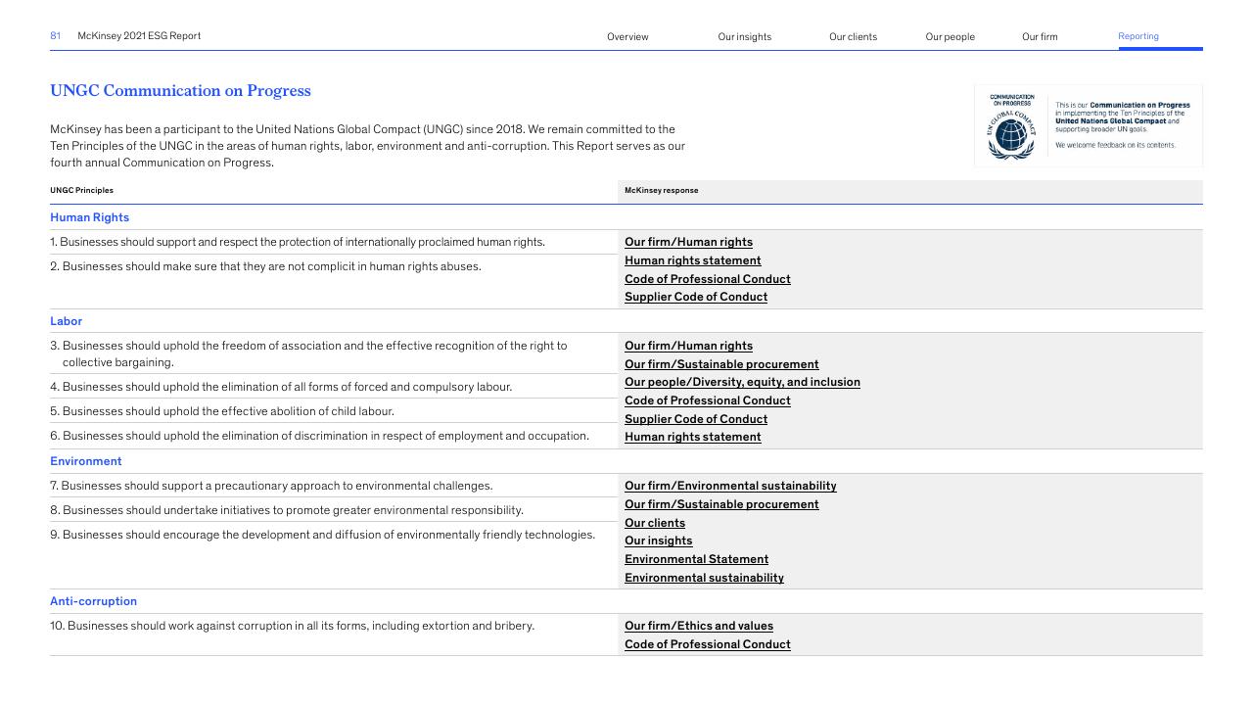1253x706 pixels.
Task: Select the Reporting navigation tab
Action: pyautogui.click(x=1138, y=36)
